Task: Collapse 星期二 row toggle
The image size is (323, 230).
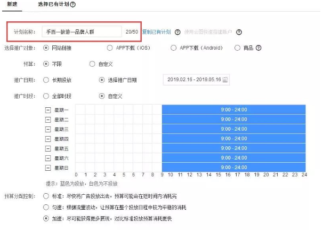Action: pyautogui.click(x=48, y=120)
